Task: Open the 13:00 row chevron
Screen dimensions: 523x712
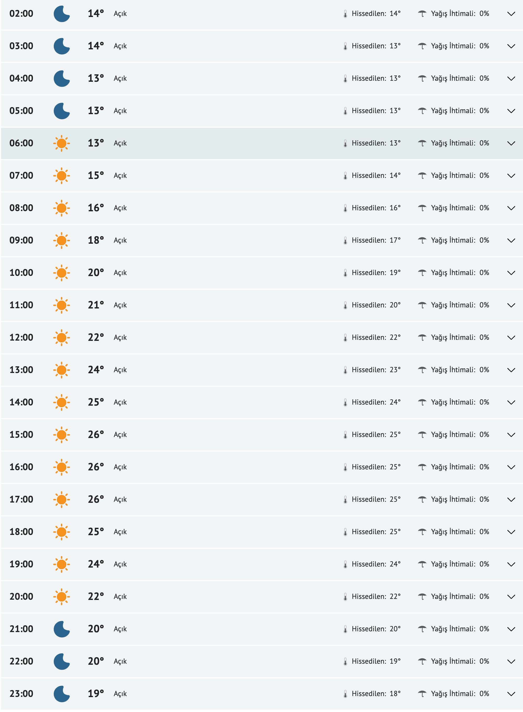Action: click(x=511, y=370)
